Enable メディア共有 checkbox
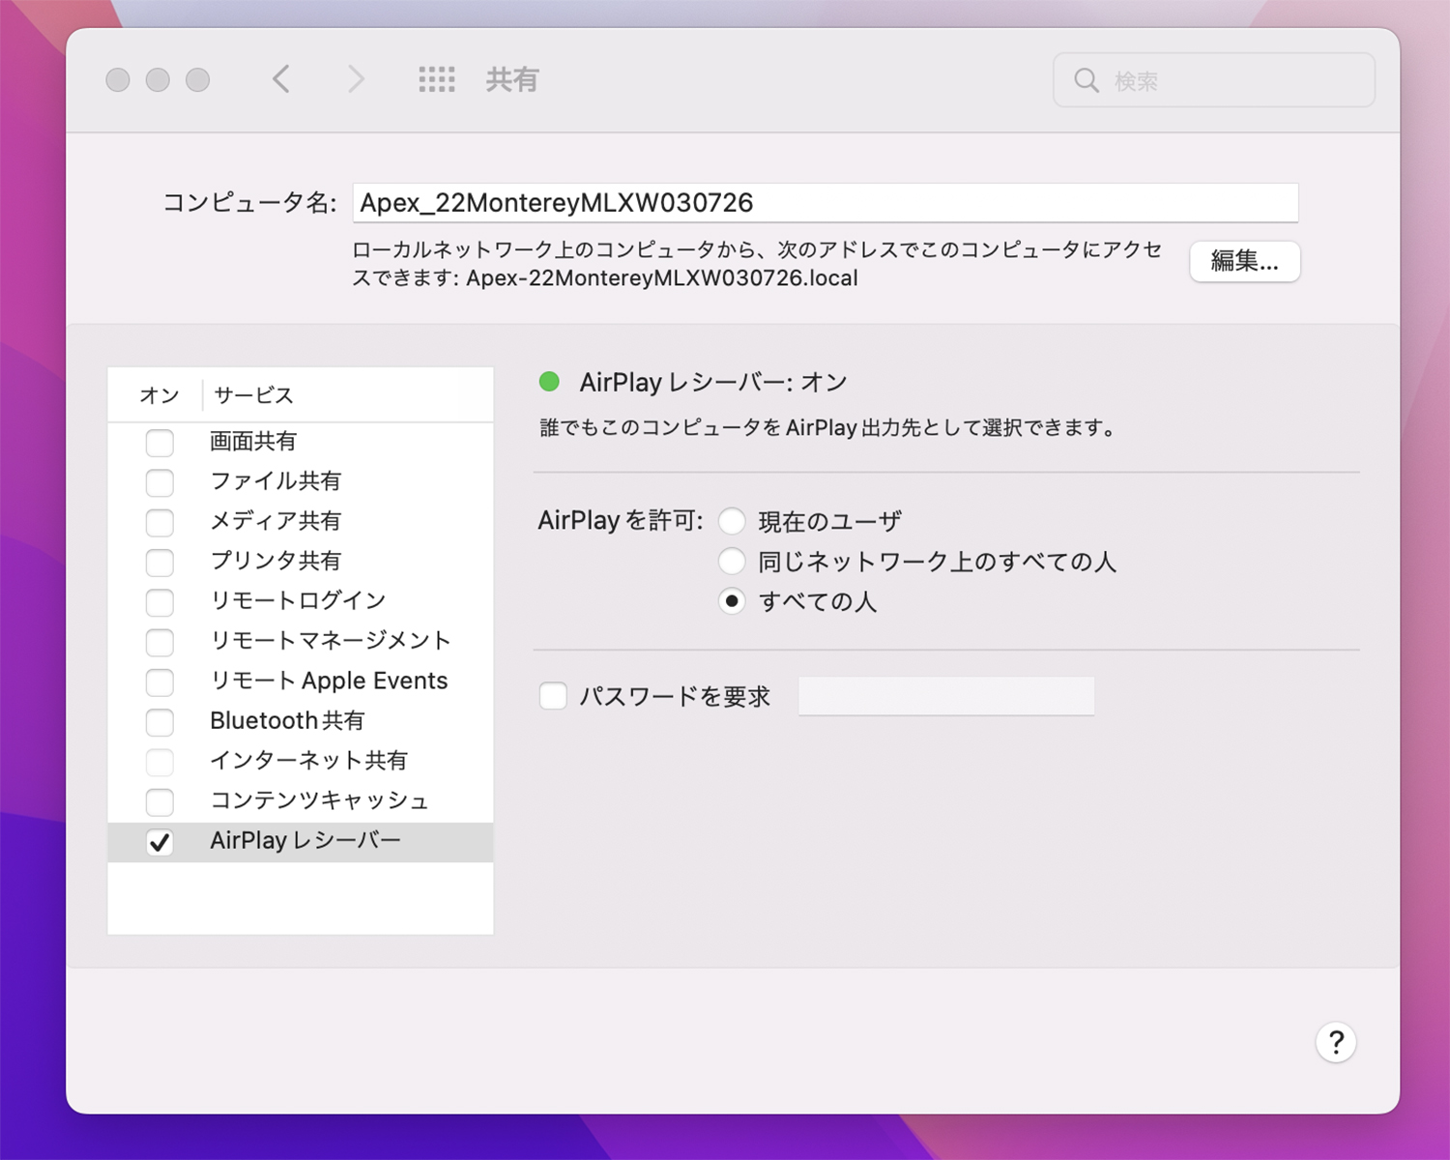This screenshot has width=1450, height=1160. (159, 522)
